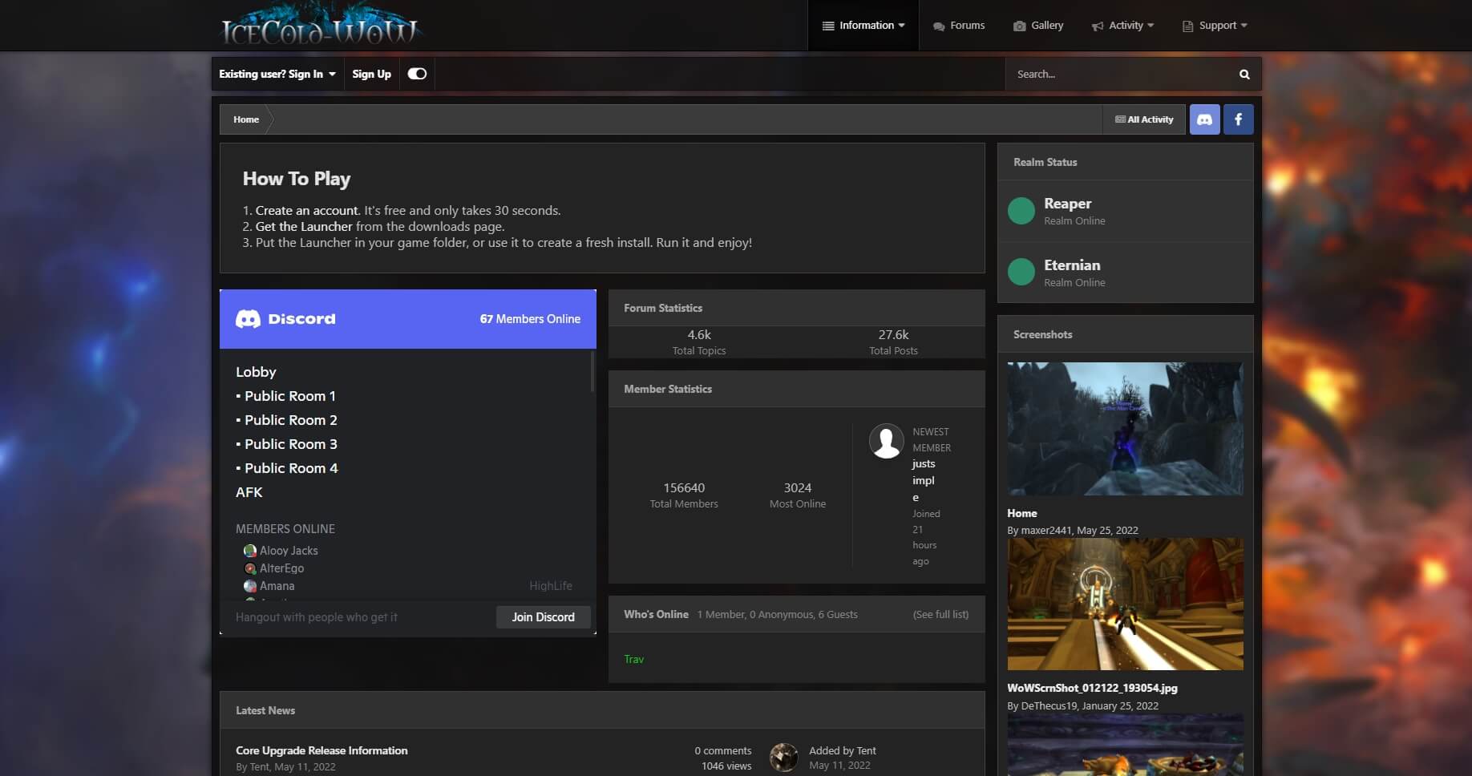Screen dimensions: 1472x776
Task: Expand the Support menu
Action: click(1215, 26)
